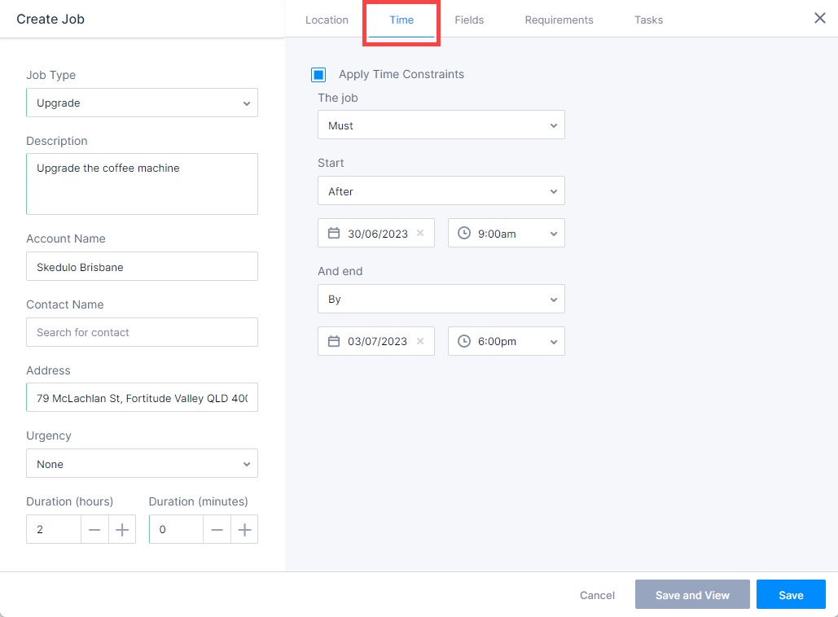838x617 pixels.
Task: Open the calendar icon for the end date
Action: pos(334,341)
